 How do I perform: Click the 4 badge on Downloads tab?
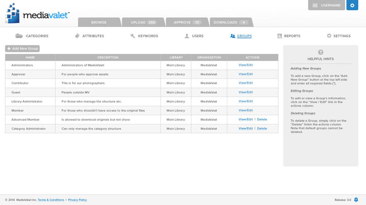(x=244, y=22)
